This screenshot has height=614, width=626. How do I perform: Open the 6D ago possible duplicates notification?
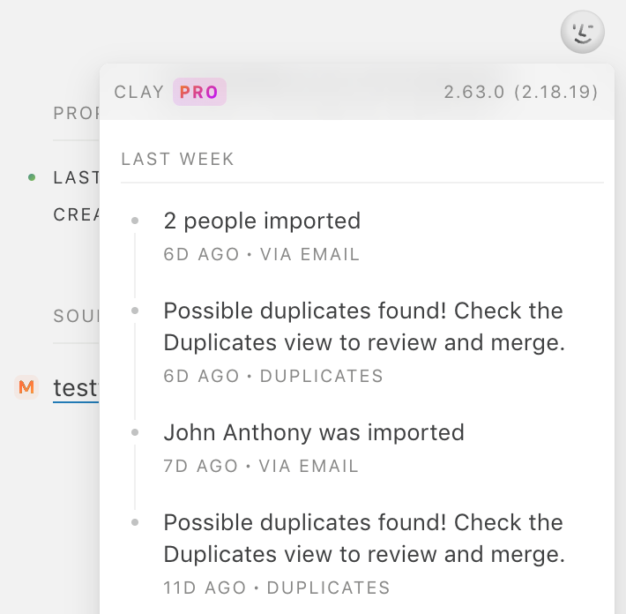coord(363,326)
